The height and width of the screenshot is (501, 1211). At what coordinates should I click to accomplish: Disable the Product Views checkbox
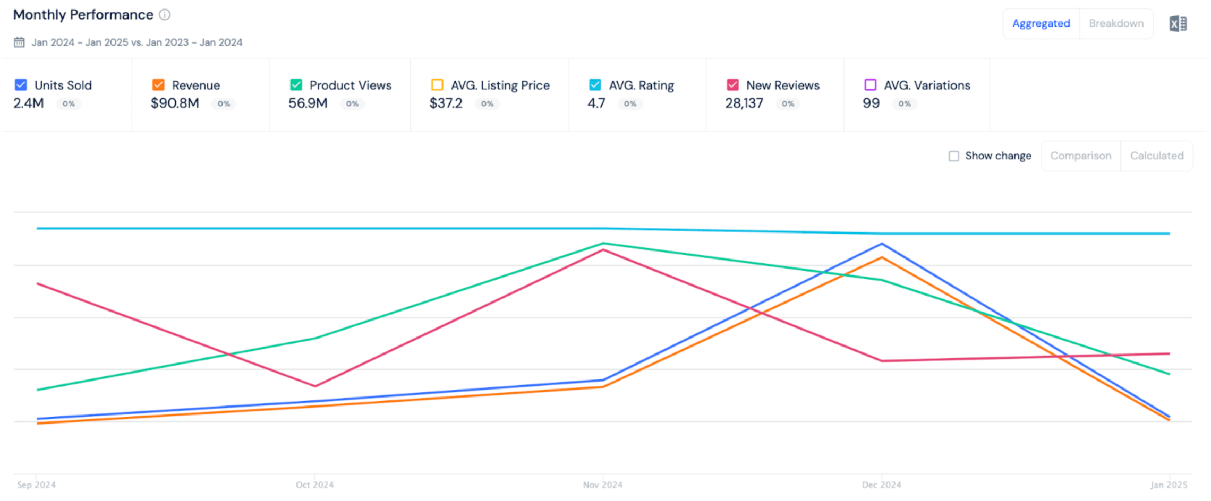click(296, 85)
